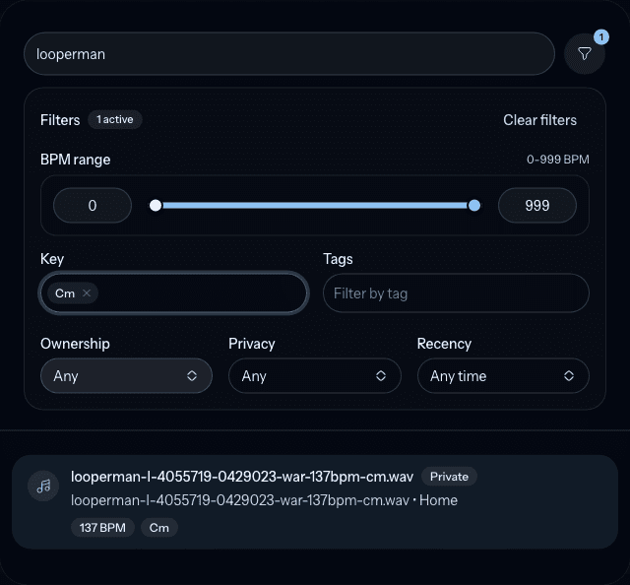The height and width of the screenshot is (585, 630).
Task: Grab the left BPM slider handle
Action: click(x=156, y=206)
